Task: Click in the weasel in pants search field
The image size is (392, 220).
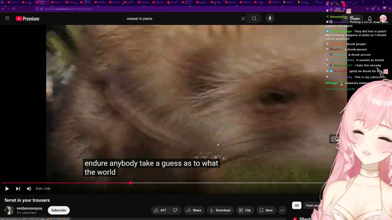Action: click(181, 19)
